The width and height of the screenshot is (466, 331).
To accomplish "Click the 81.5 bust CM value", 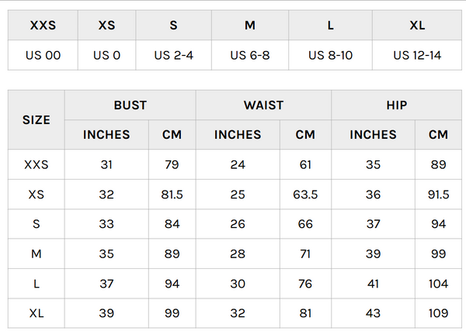I will pyautogui.click(x=172, y=195).
